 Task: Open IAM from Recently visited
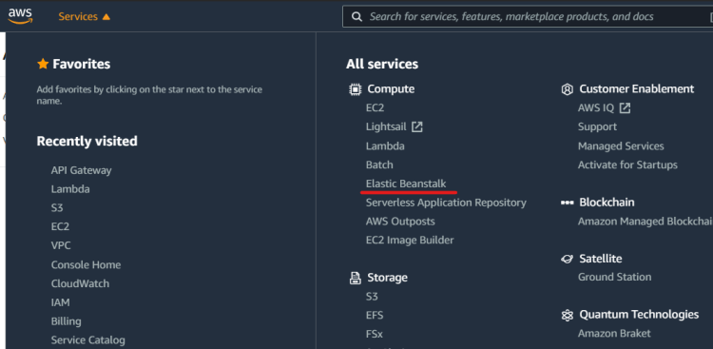point(61,302)
